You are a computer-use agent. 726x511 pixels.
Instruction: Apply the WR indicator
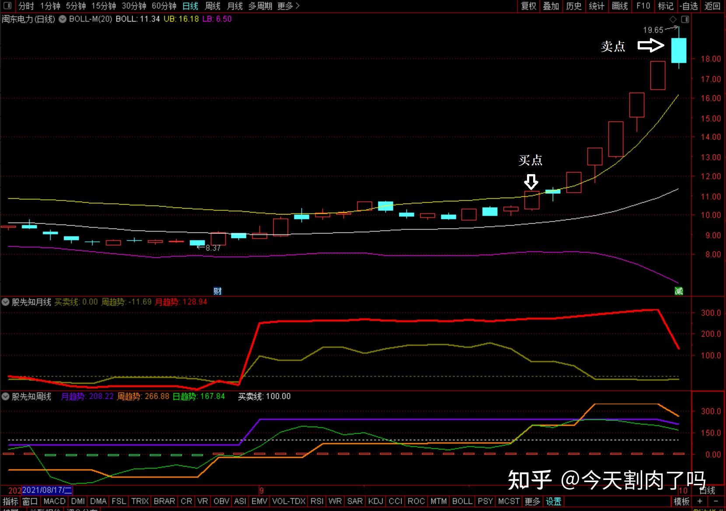tap(335, 501)
